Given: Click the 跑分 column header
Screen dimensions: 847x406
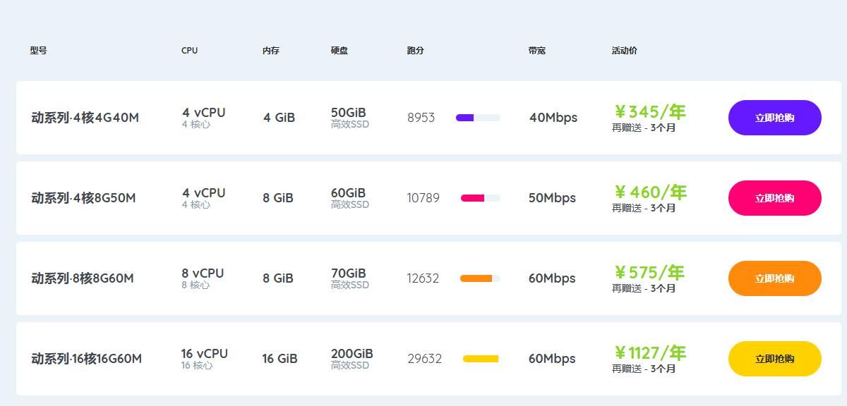Looking at the screenshot, I should pyautogui.click(x=415, y=51).
